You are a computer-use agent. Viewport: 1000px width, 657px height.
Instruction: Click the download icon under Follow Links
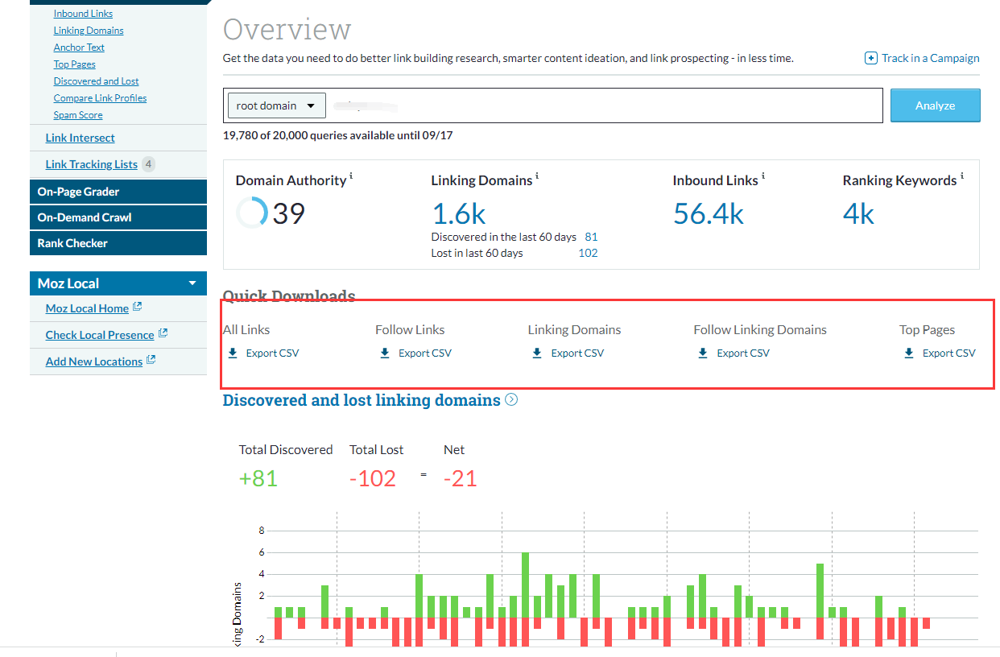(x=385, y=353)
